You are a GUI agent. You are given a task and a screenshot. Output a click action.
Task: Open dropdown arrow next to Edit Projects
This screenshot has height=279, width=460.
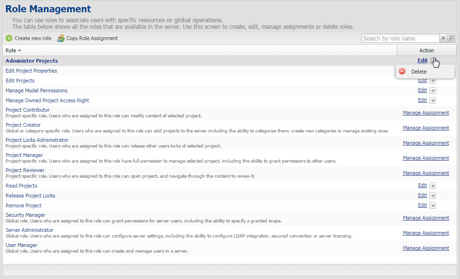[433, 81]
